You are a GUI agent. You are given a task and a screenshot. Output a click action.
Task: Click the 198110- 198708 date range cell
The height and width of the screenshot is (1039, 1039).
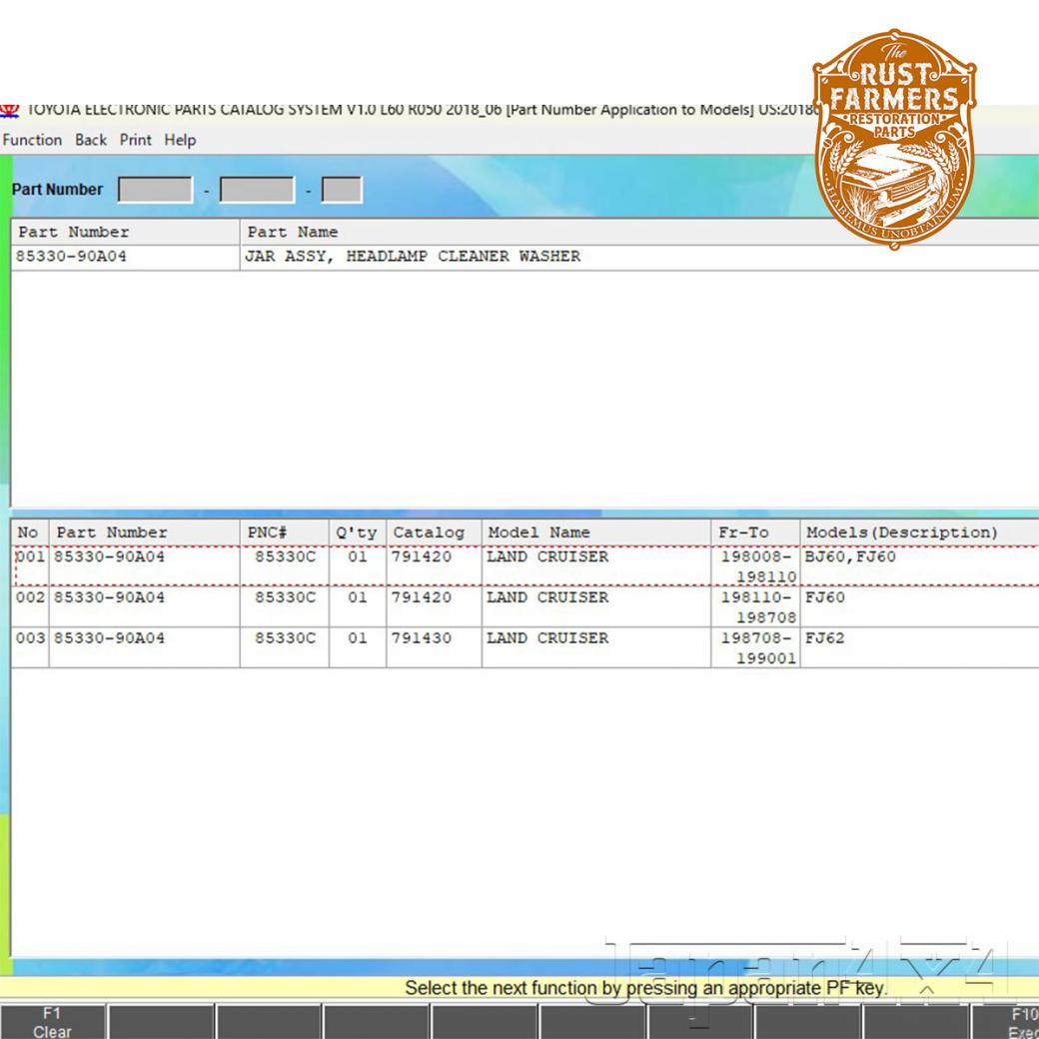tap(755, 607)
